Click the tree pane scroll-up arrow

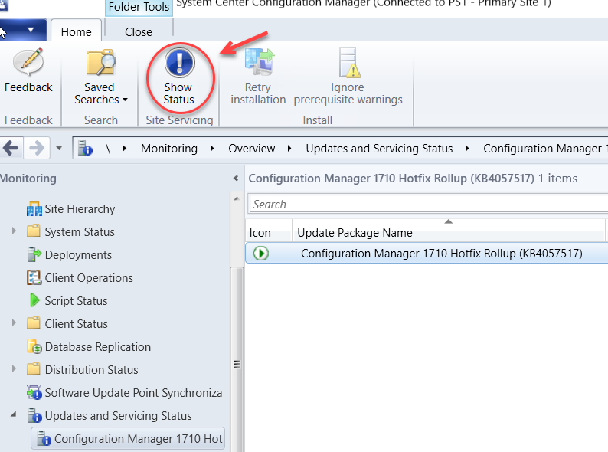tap(237, 198)
